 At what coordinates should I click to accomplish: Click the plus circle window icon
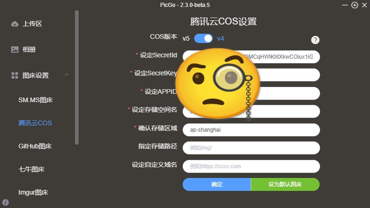355,5
